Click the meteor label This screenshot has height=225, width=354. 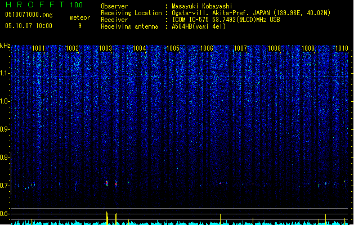[80, 17]
